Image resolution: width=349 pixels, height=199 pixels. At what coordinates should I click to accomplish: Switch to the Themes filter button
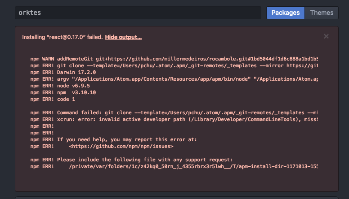[322, 13]
